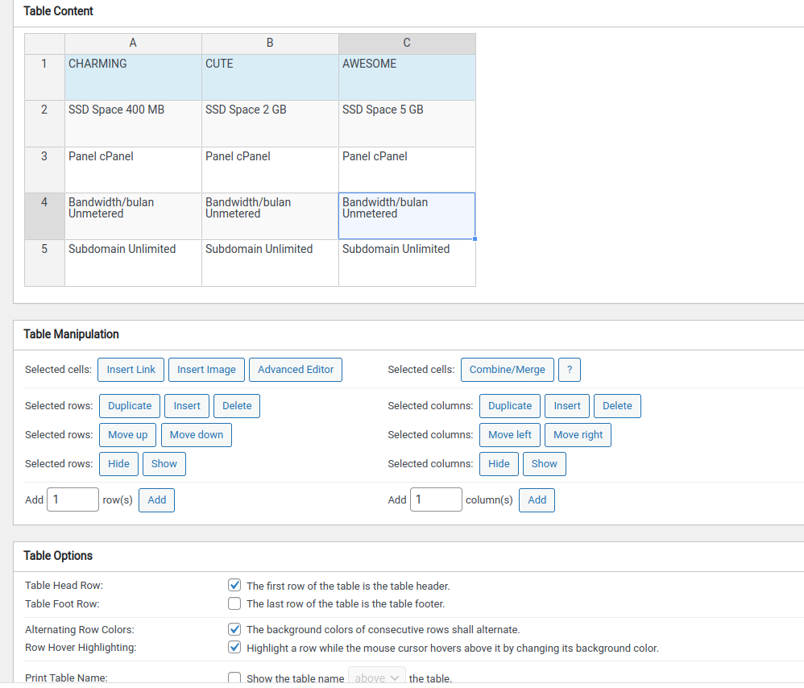The height and width of the screenshot is (688, 804).
Task: Select row 3 header
Action: [44, 170]
